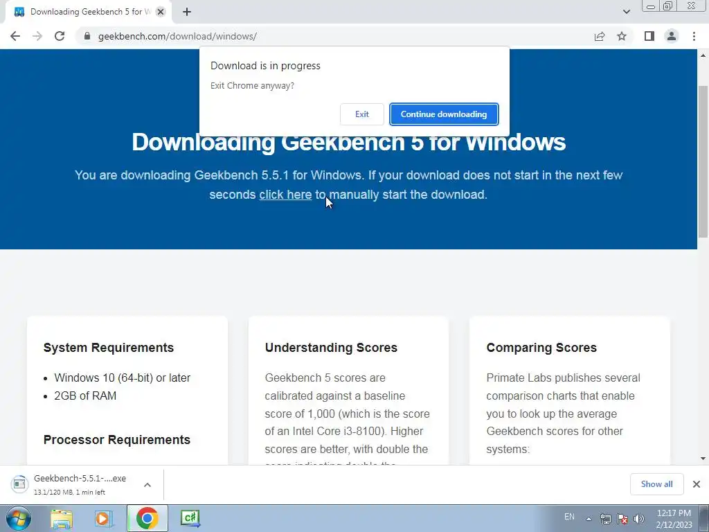This screenshot has width=709, height=532.
Task: Click the Chrome taskbar icon
Action: [147, 518]
